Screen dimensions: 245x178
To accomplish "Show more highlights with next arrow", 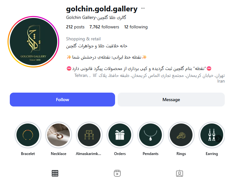I will (x=218, y=138).
